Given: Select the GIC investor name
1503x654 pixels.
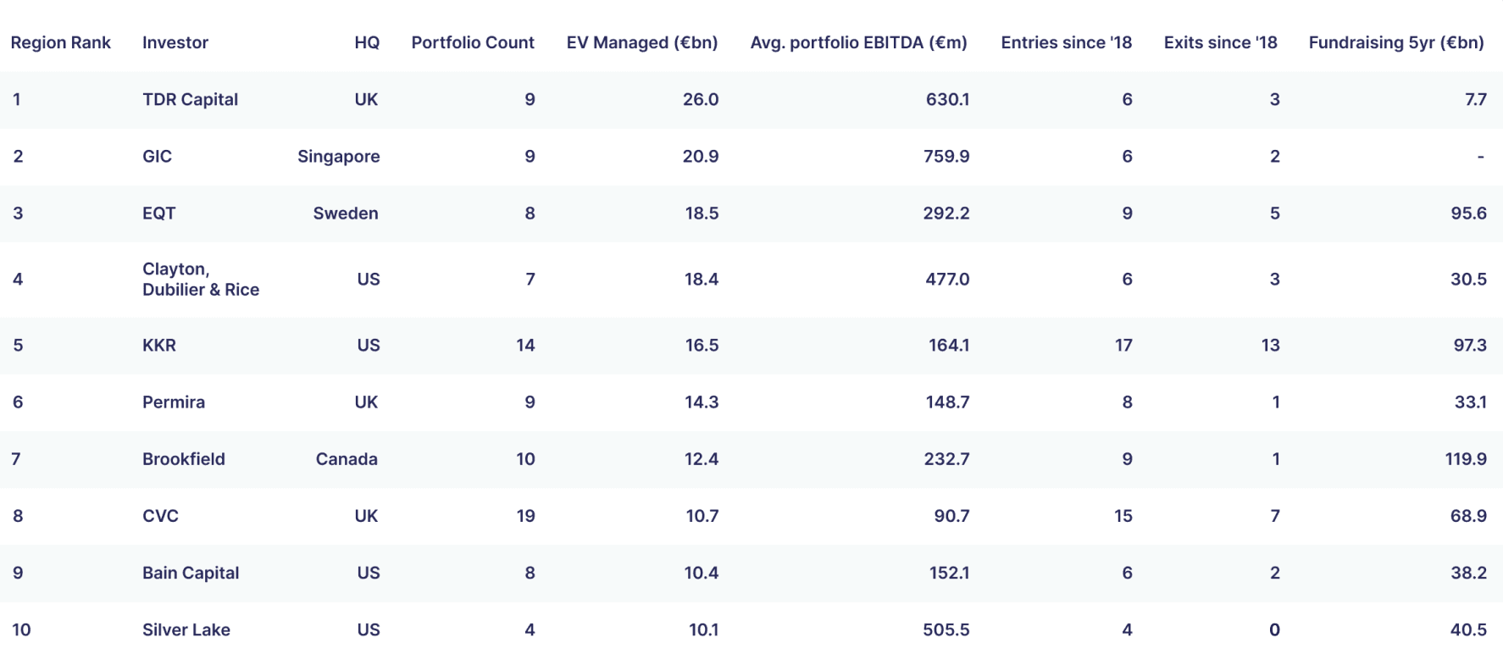Looking at the screenshot, I should [157, 156].
